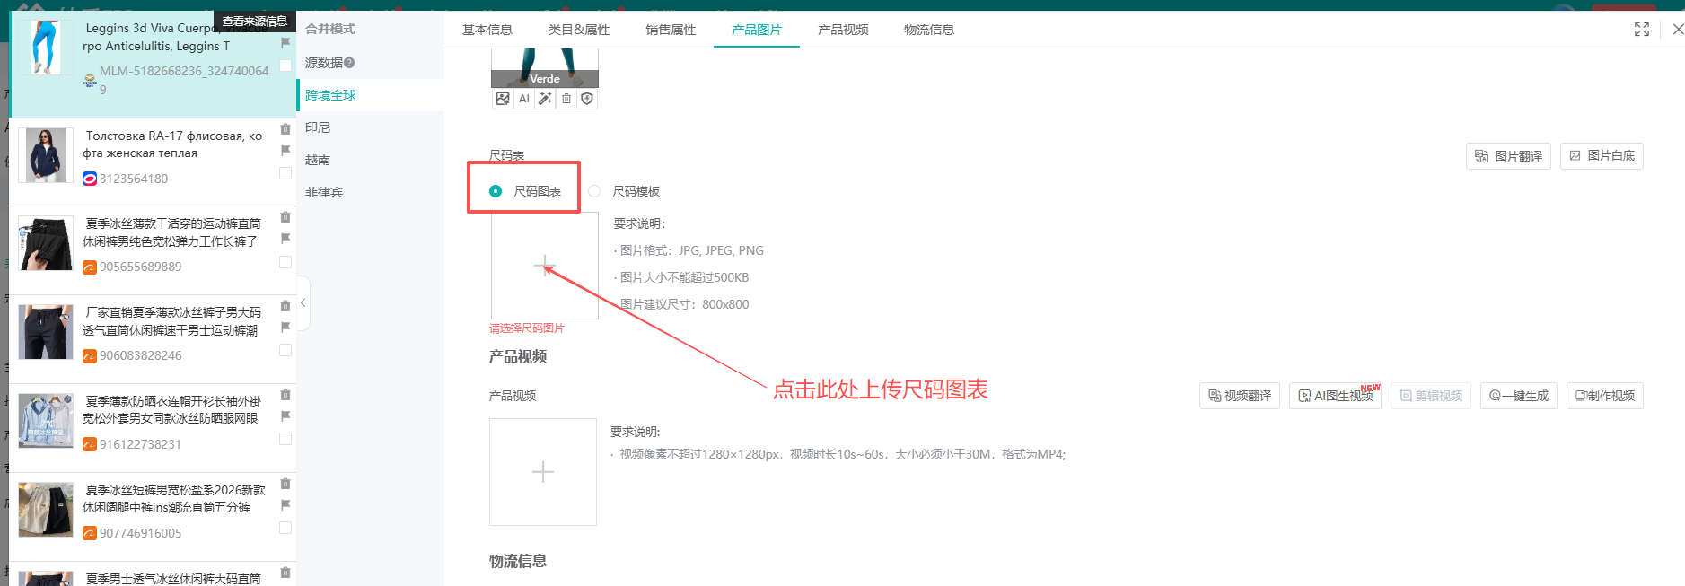Image resolution: width=1685 pixels, height=586 pixels.
Task: Flag item 905655689889
Action: (285, 238)
